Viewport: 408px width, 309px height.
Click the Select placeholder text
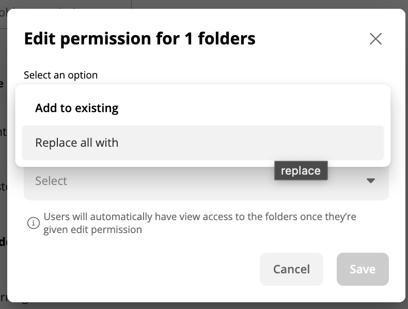pos(51,181)
